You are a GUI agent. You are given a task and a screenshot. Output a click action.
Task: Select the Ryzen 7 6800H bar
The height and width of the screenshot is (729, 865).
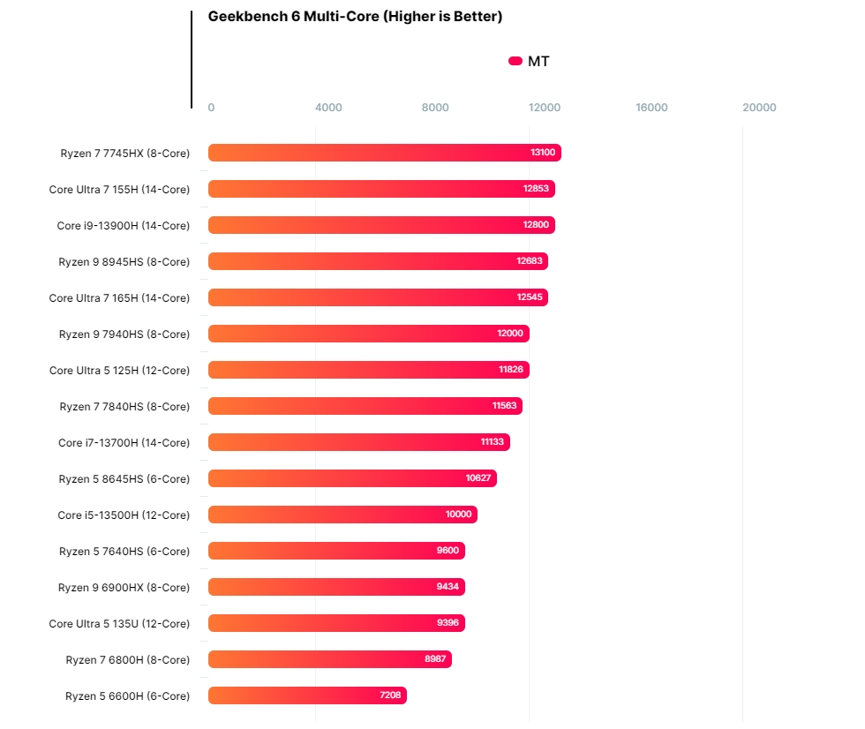point(329,659)
